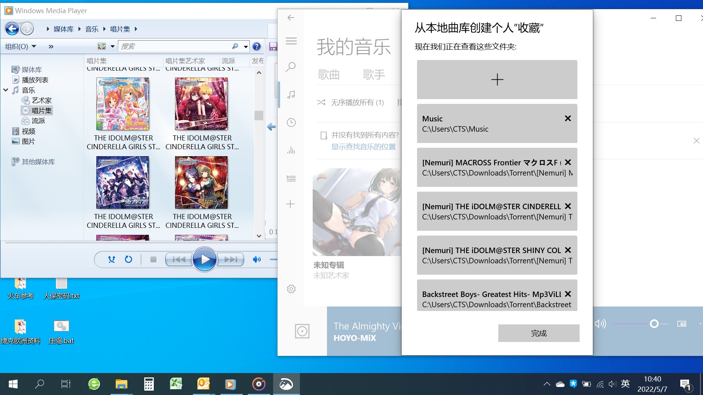Select 流派 in the library tree
This screenshot has height=395, width=703.
coord(38,121)
